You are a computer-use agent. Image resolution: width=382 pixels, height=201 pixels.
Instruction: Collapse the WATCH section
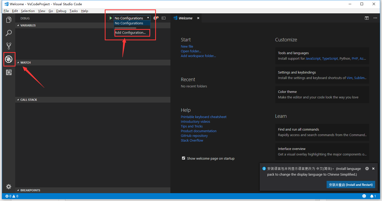pyautogui.click(x=25, y=63)
